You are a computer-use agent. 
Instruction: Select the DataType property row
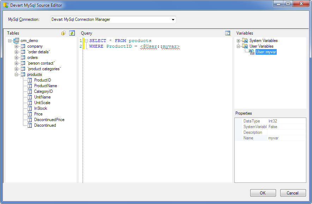[270, 121]
